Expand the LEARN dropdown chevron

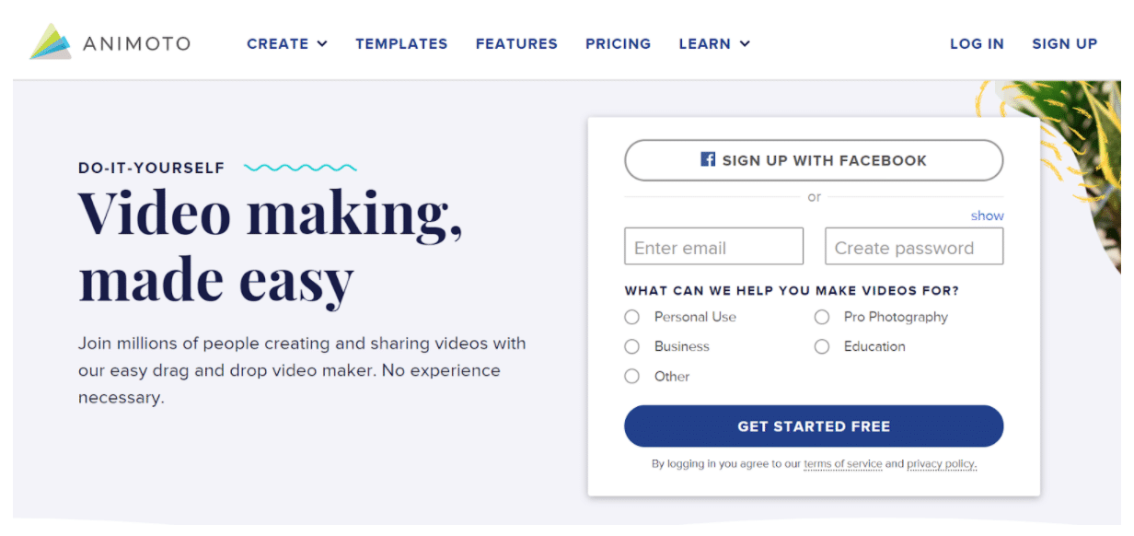(745, 43)
